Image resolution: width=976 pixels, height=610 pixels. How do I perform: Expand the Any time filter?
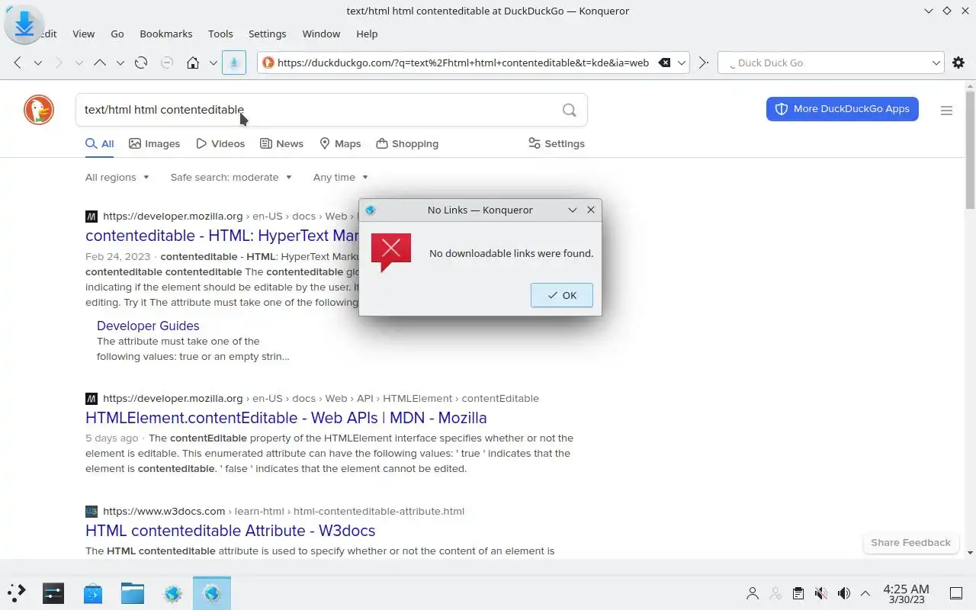pos(341,177)
